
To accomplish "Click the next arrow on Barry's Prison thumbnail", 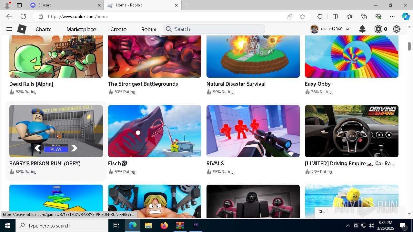I will 74,148.
